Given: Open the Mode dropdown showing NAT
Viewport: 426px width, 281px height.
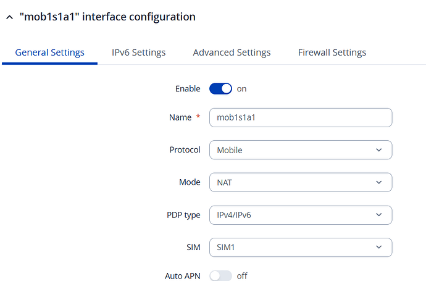Looking at the screenshot, I should [x=300, y=183].
